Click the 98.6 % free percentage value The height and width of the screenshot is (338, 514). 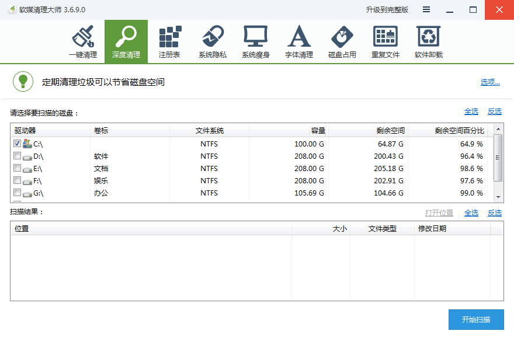pos(471,168)
